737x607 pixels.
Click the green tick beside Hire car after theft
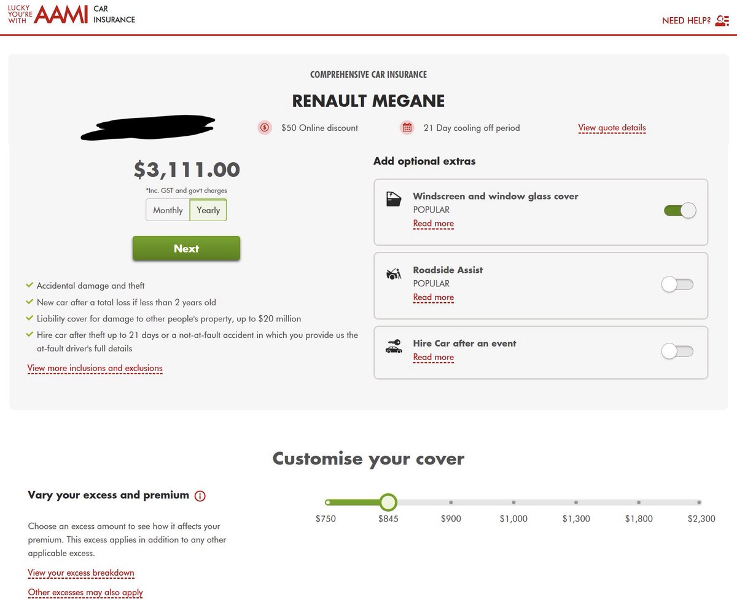(29, 335)
